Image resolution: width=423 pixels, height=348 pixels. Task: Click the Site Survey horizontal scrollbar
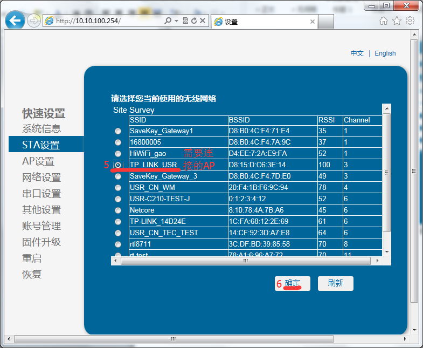click(x=246, y=261)
